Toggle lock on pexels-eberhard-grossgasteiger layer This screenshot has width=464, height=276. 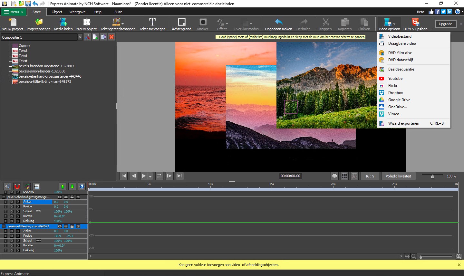coord(72,197)
